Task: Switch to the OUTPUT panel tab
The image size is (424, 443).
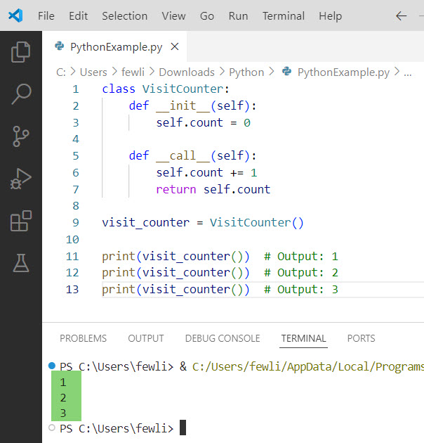Action: pyautogui.click(x=146, y=338)
